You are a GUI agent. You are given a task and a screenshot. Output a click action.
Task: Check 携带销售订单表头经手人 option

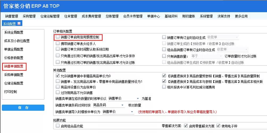[58, 43]
